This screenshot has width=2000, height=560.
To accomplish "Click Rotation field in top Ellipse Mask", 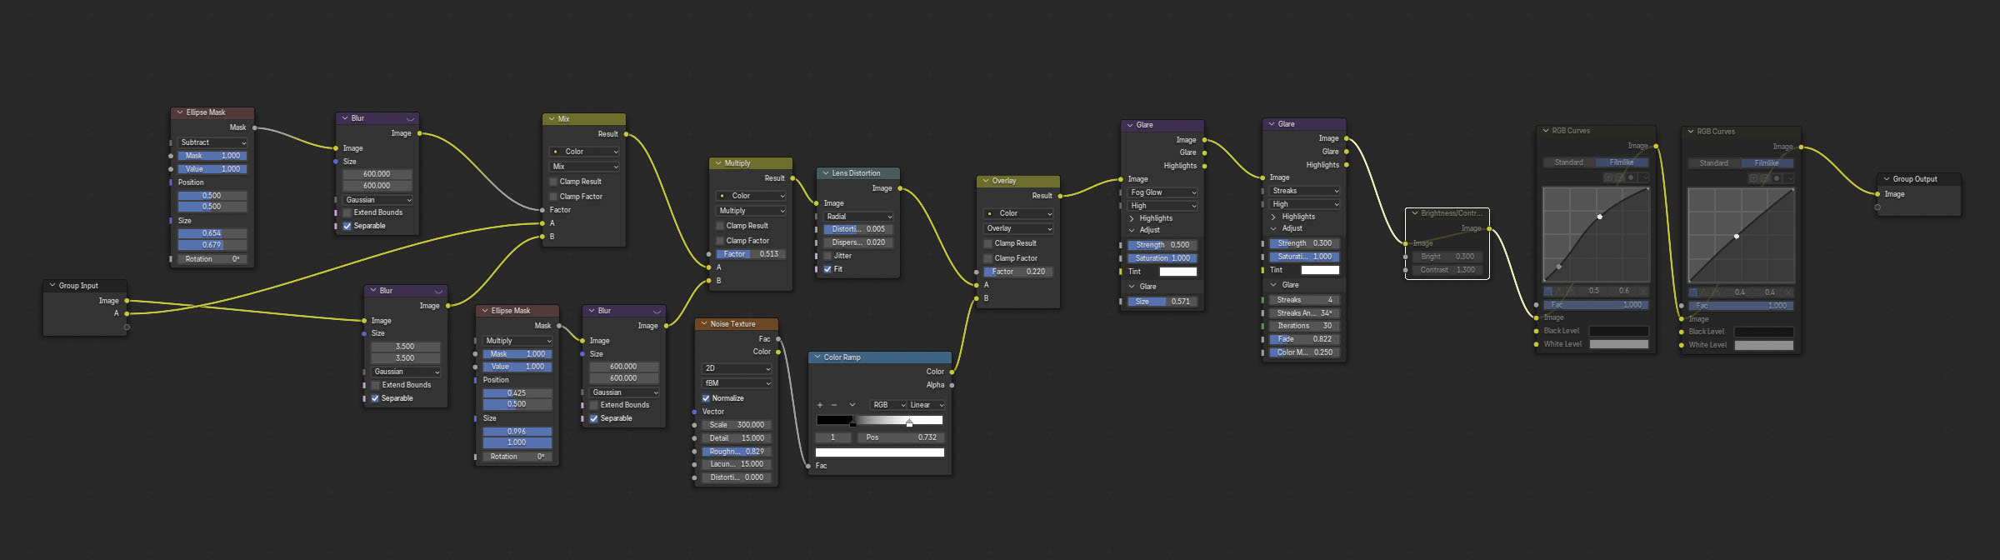I will [x=212, y=259].
